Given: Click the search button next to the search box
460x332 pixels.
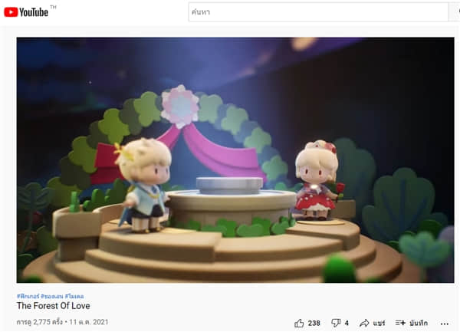Looking at the screenshot, I should click(454, 12).
